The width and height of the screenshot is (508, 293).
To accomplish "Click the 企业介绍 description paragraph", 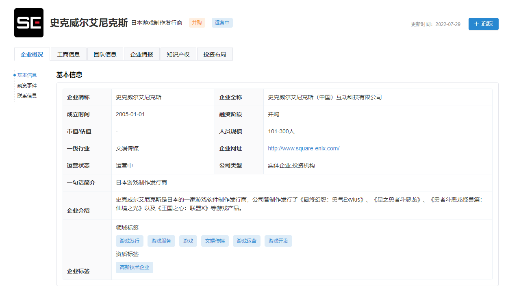I will [299, 204].
